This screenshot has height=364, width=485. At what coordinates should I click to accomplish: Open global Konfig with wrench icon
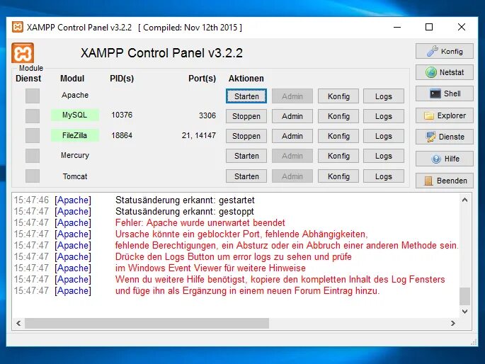[x=445, y=51]
